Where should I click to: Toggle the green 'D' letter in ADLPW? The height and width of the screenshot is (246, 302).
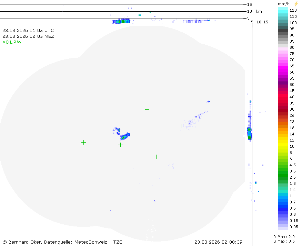coord(8,42)
